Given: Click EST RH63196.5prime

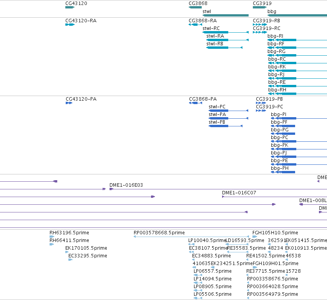Looking at the screenshot, I should (52, 237).
